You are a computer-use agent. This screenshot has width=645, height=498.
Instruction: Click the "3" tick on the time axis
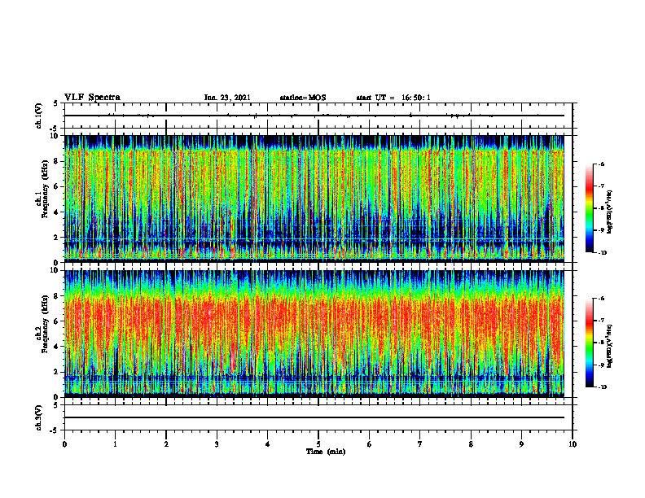[x=217, y=444]
